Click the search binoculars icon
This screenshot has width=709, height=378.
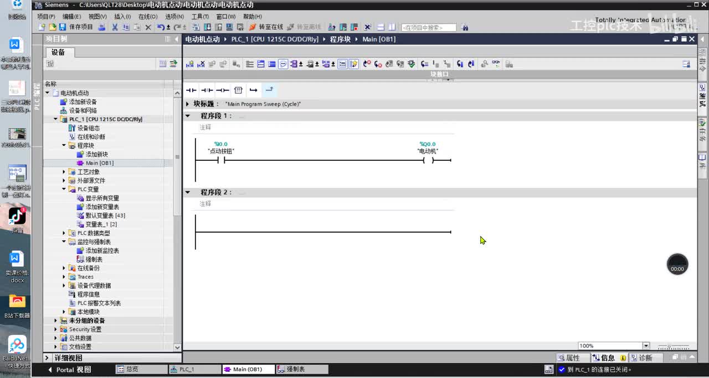(465, 27)
